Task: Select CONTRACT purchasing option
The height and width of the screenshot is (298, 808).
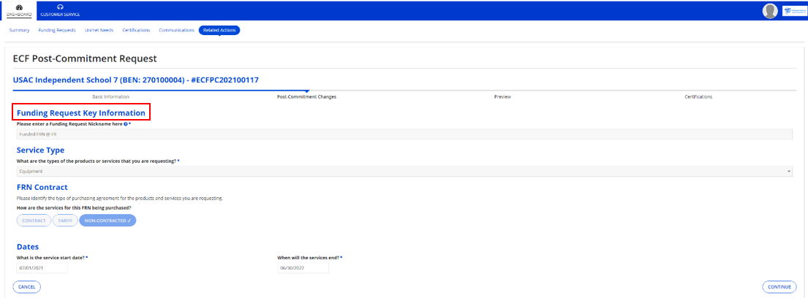Action: click(x=34, y=221)
